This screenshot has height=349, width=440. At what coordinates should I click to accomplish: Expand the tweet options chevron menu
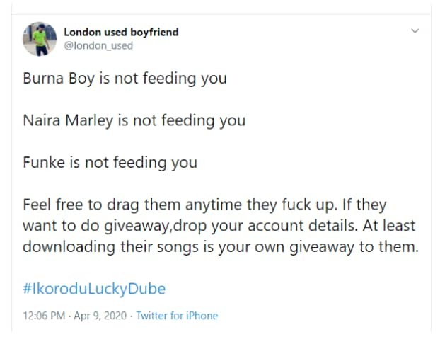[415, 32]
